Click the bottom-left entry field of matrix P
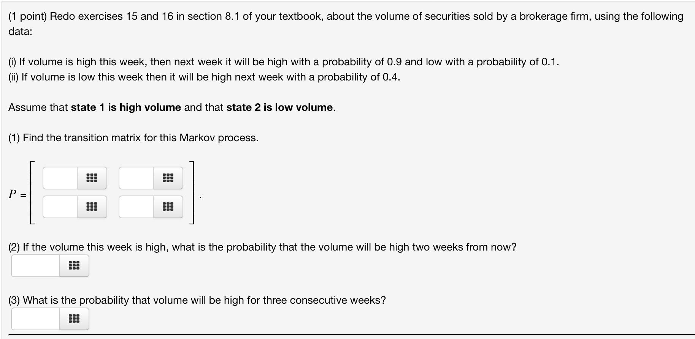 coord(59,207)
